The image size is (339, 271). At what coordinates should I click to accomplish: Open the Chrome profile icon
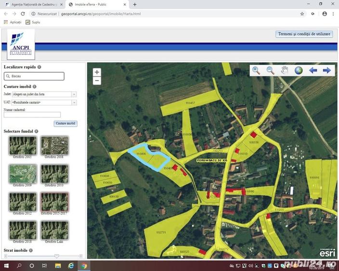coord(325,14)
